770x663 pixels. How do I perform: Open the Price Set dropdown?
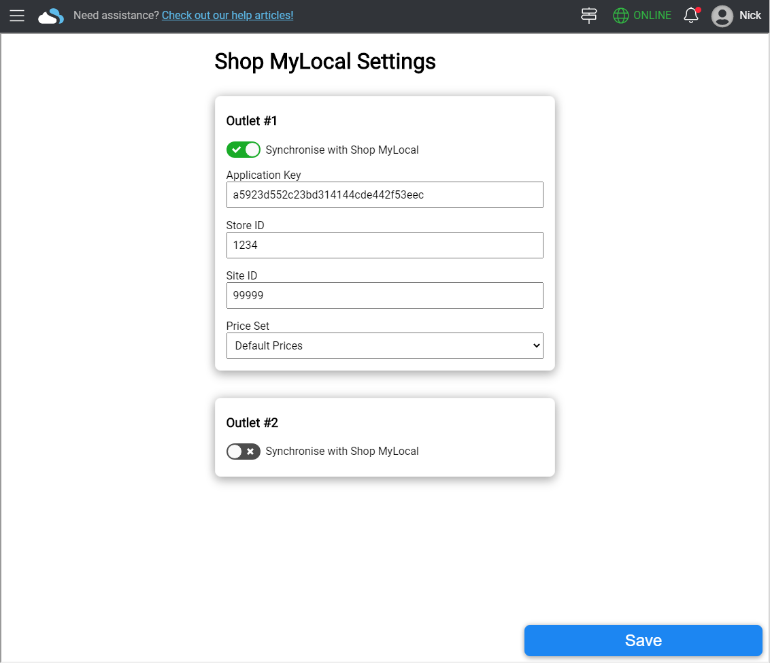coord(384,345)
